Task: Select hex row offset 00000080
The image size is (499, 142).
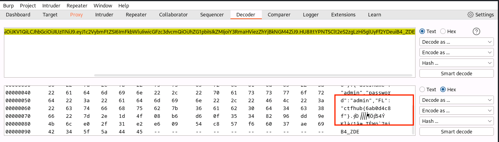Action: click(x=18, y=124)
